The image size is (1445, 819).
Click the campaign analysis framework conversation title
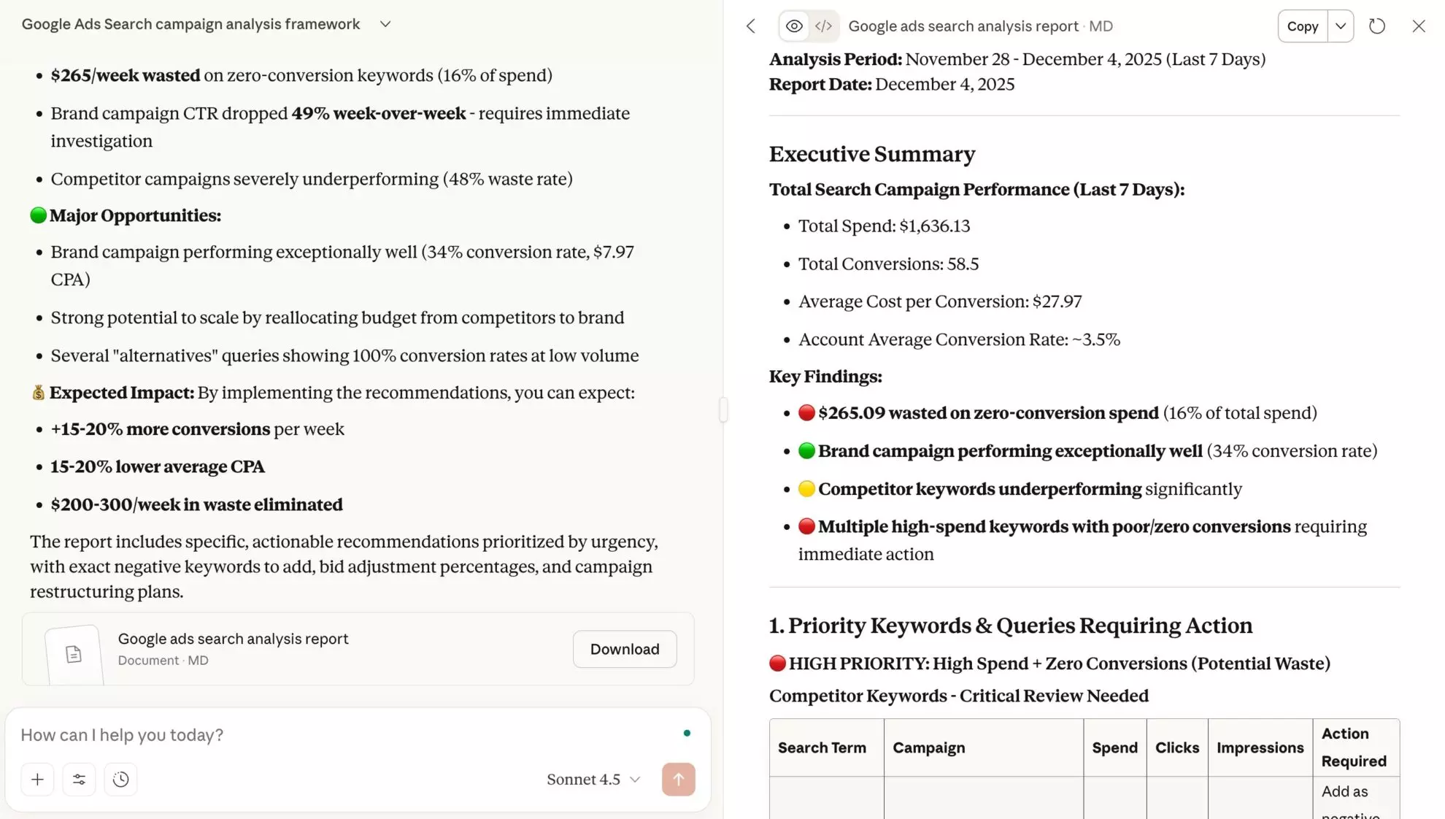tap(190, 23)
